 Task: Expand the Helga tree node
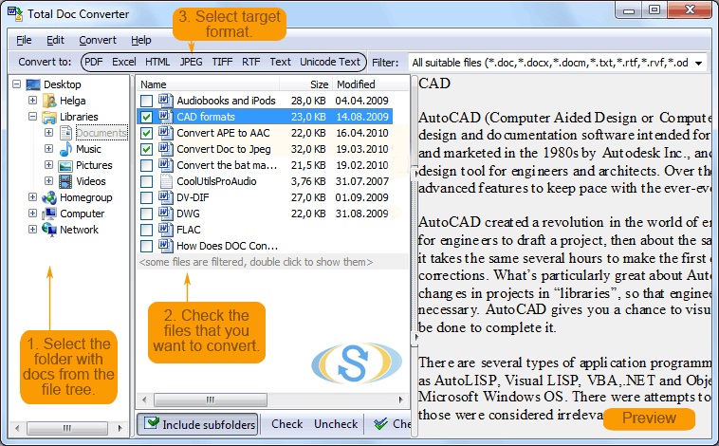(x=32, y=100)
